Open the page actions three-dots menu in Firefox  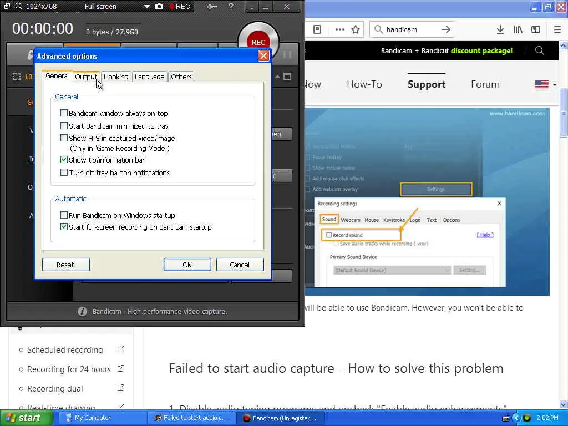(x=340, y=30)
